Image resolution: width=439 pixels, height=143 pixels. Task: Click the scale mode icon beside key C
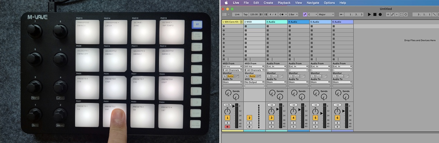tap(305, 15)
